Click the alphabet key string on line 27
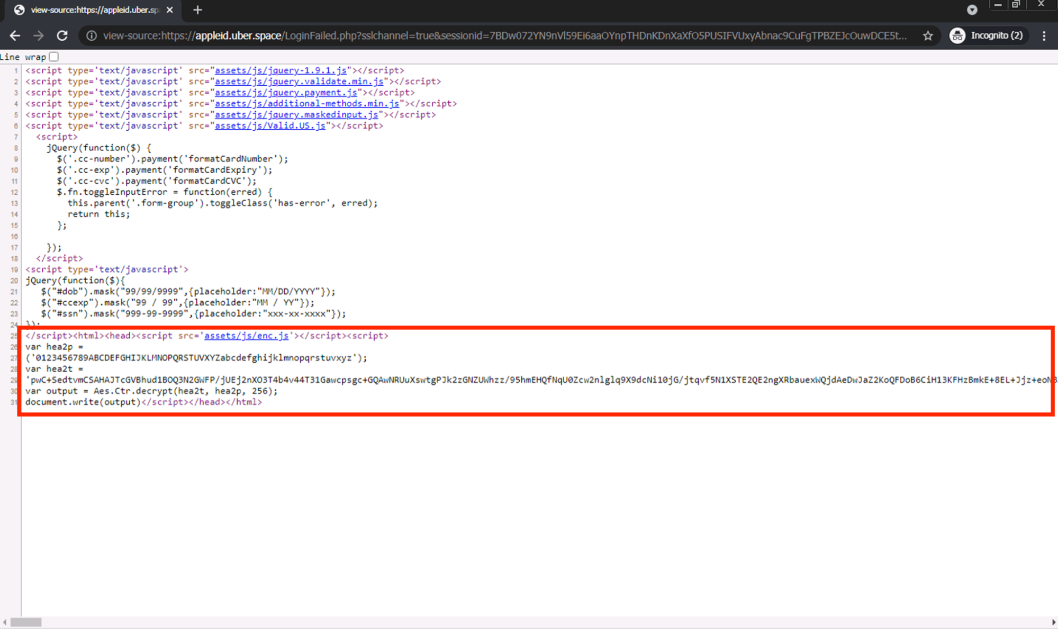1058x629 pixels. point(196,358)
